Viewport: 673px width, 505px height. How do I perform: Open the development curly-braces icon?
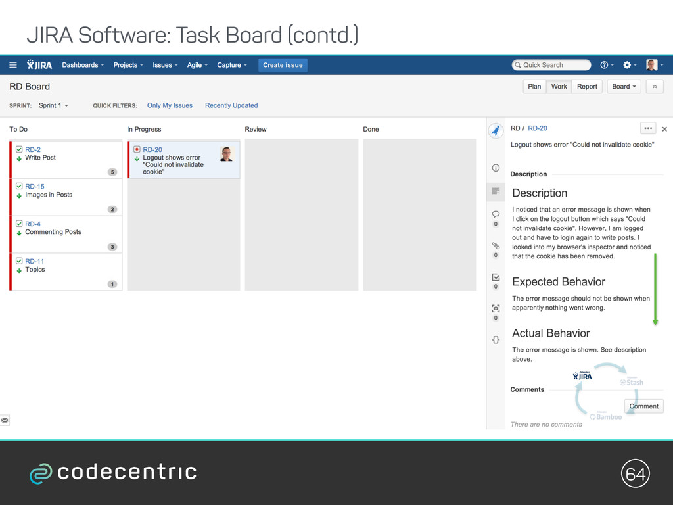click(x=496, y=340)
